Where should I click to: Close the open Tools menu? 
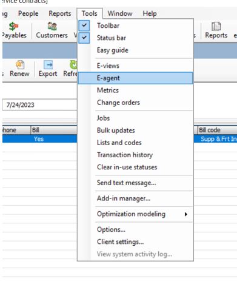click(90, 13)
